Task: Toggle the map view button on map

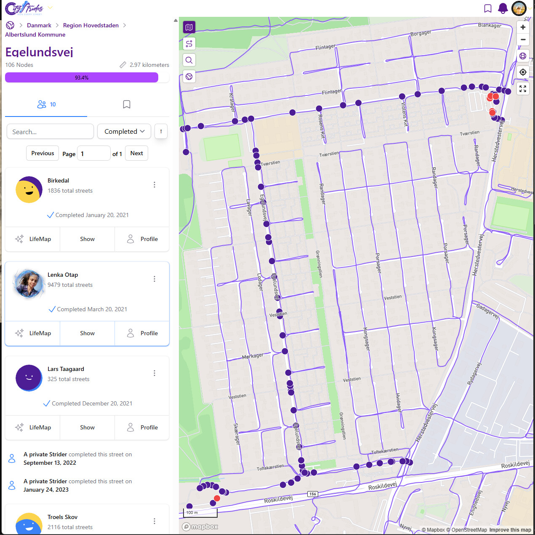Action: [x=189, y=27]
